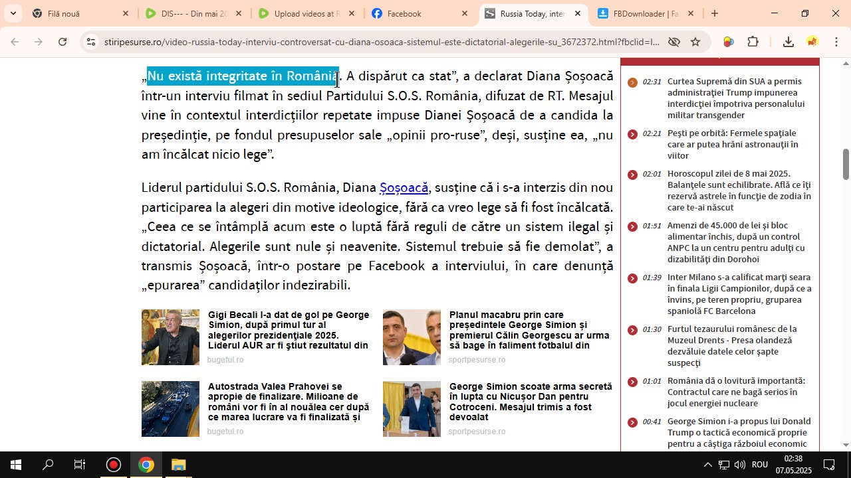Open Inter Milano s-a calificat news item
Image resolution: width=851 pixels, height=478 pixels.
(739, 294)
